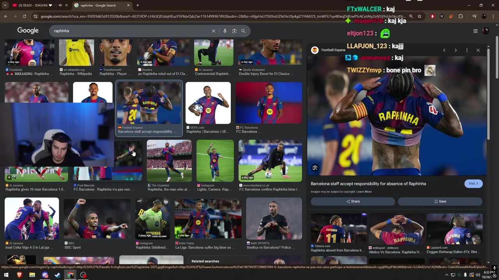The height and width of the screenshot is (280, 499).
Task: Close the raphinha Google Search tab
Action: (128, 5)
